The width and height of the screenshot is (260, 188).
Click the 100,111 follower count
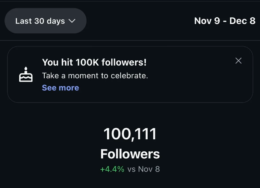[130, 134]
